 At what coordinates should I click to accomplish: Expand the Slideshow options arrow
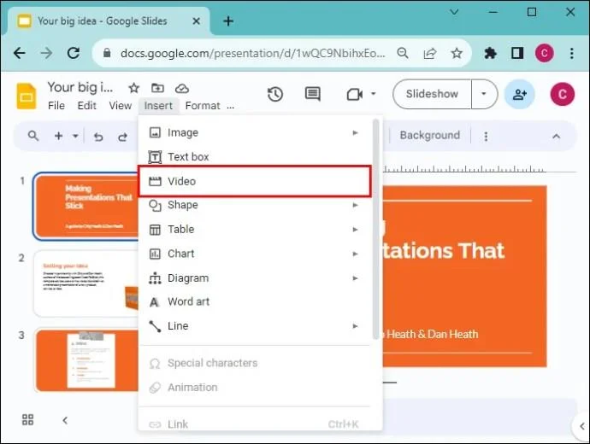click(x=484, y=94)
